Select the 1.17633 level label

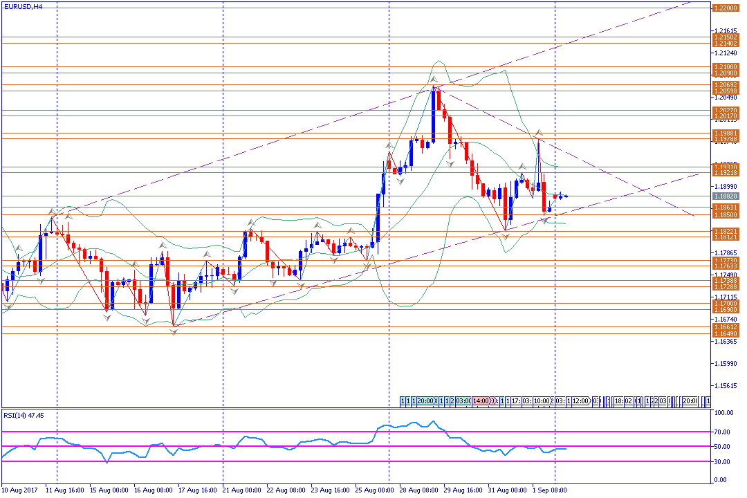tap(726, 266)
